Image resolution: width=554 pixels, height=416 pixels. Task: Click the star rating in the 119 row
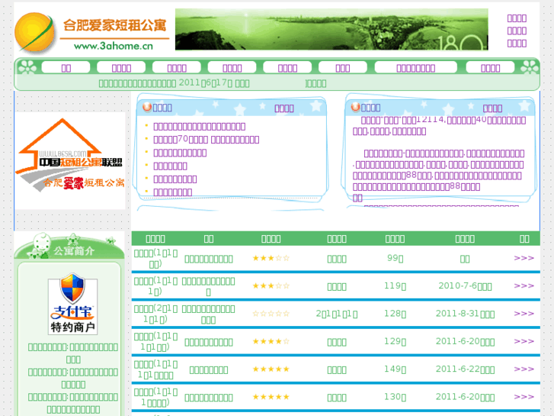tap(271, 285)
